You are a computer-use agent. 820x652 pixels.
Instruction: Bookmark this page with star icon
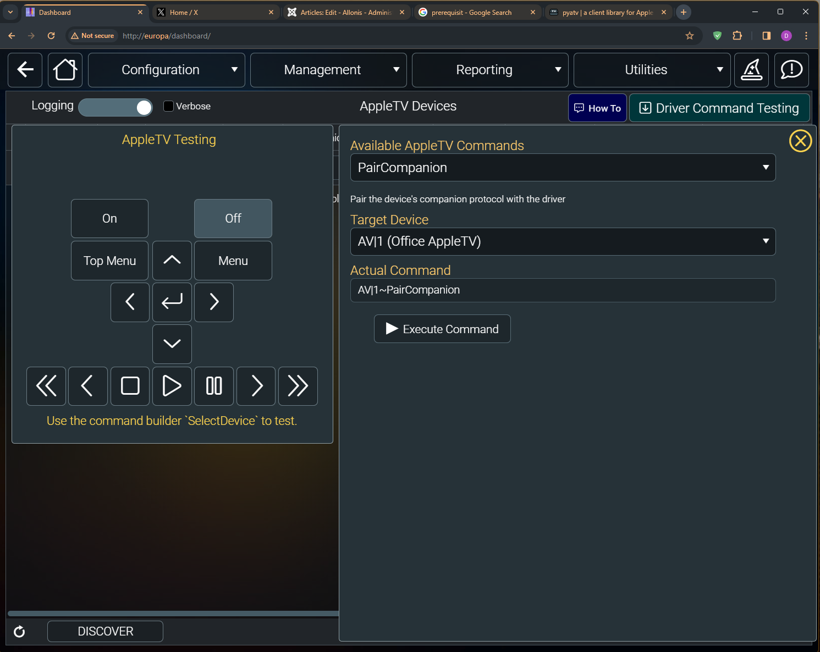click(690, 36)
